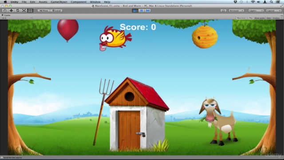Open the Gizmos dropdown
The width and height of the screenshot is (284, 160).
pyautogui.click(x=276, y=18)
